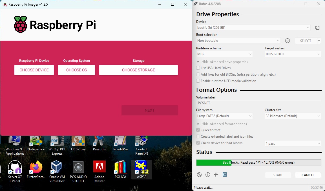
Task: Minimize the Rufus window
Action: pyautogui.click(x=293, y=4)
